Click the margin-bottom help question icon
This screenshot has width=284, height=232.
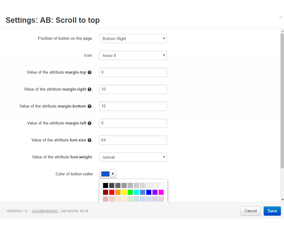point(90,106)
